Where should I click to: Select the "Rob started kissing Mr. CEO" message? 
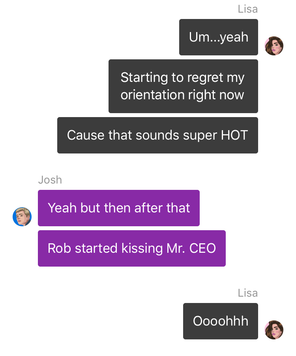pos(132,248)
